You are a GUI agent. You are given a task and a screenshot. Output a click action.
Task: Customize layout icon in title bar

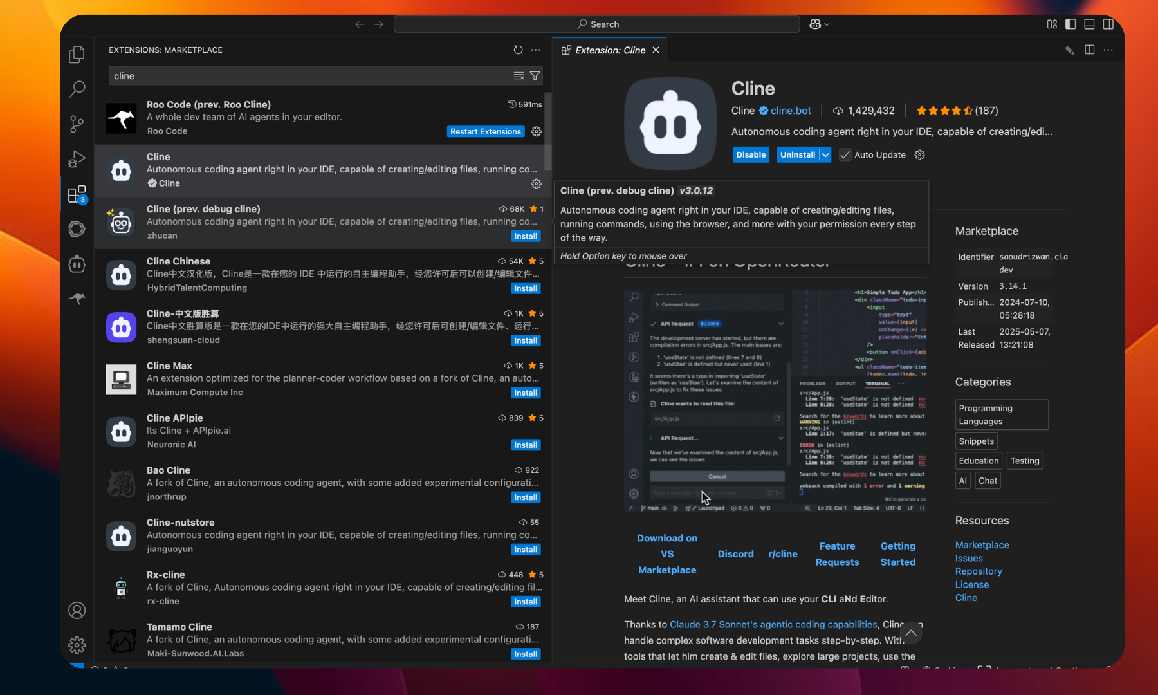point(1052,24)
